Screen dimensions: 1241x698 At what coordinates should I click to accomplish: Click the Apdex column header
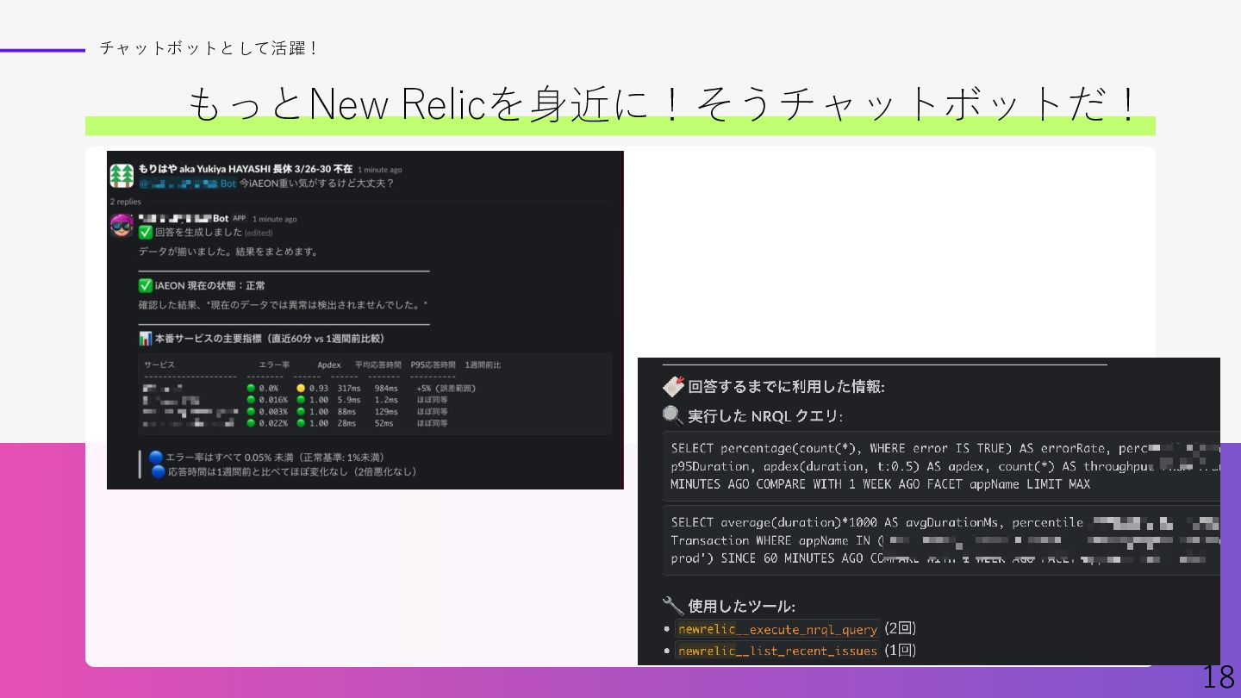click(329, 365)
